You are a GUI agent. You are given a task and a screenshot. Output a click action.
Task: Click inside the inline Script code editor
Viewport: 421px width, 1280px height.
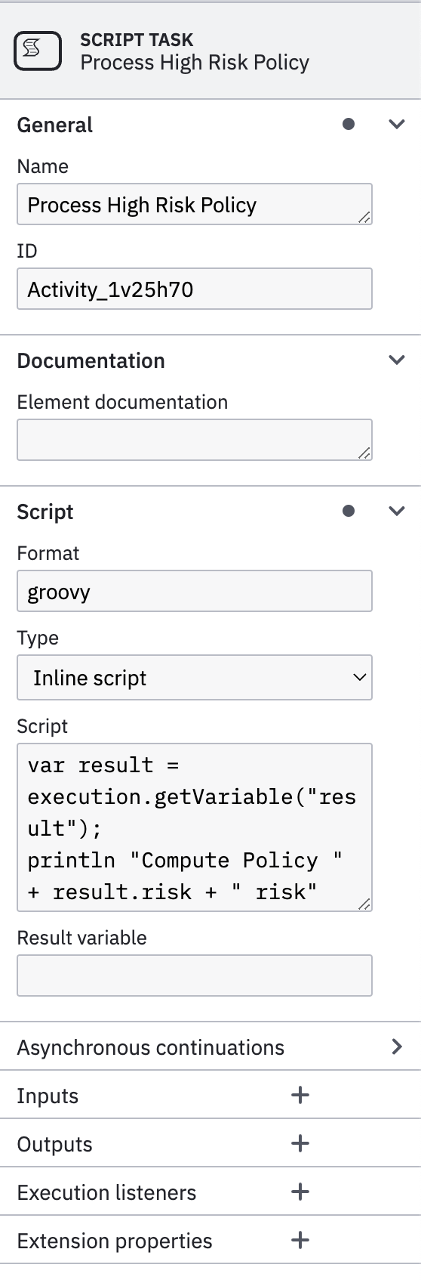195,827
